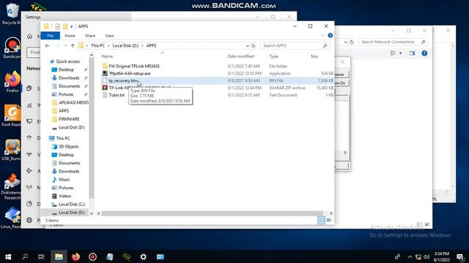The width and height of the screenshot is (469, 263).
Task: Open Foxit Reader desktop shortcut
Action: (x=12, y=115)
